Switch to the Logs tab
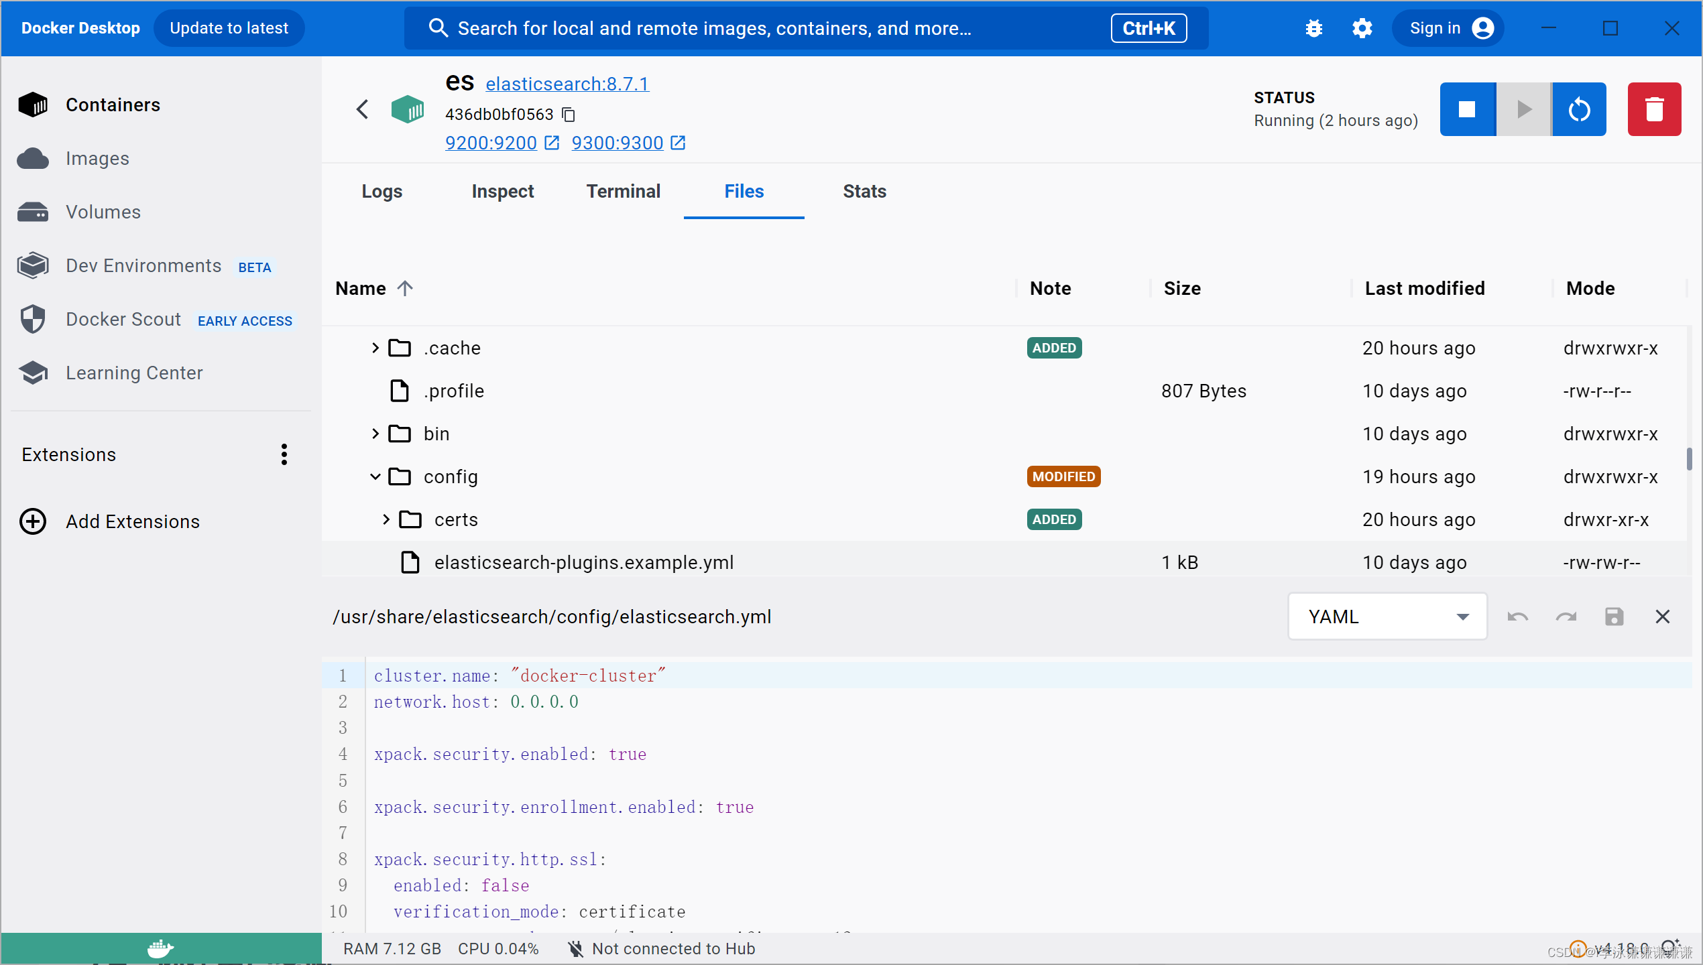This screenshot has height=965, width=1703. click(381, 191)
